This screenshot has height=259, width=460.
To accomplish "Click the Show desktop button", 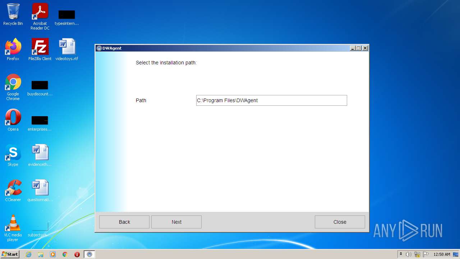I will point(456,254).
